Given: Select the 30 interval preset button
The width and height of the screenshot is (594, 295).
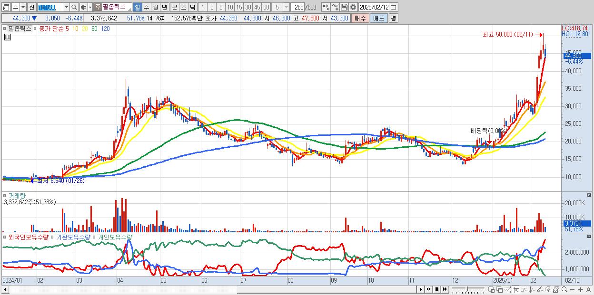Looking at the screenshot, I should pyautogui.click(x=248, y=7).
